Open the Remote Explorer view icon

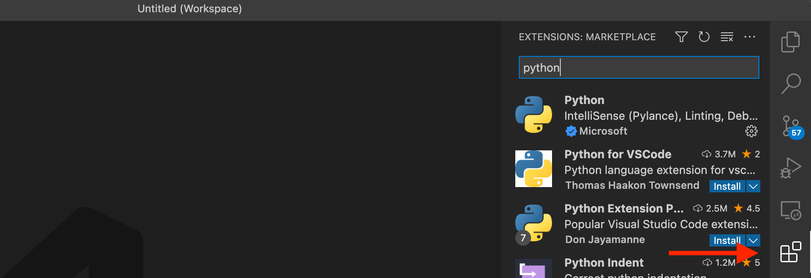click(x=791, y=210)
